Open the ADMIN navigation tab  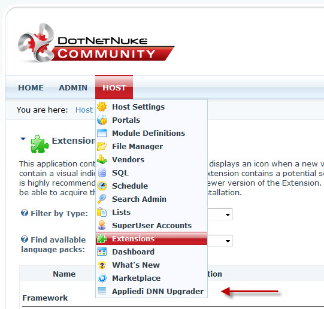click(x=73, y=87)
